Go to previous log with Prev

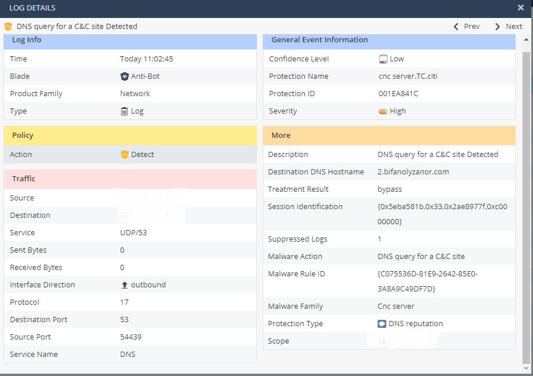click(x=466, y=27)
